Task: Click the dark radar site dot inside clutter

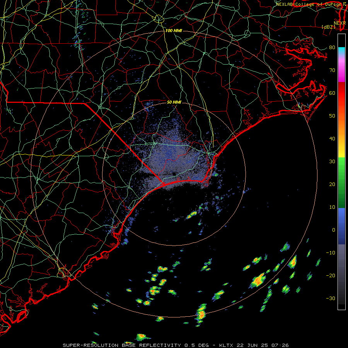Action: (174, 174)
